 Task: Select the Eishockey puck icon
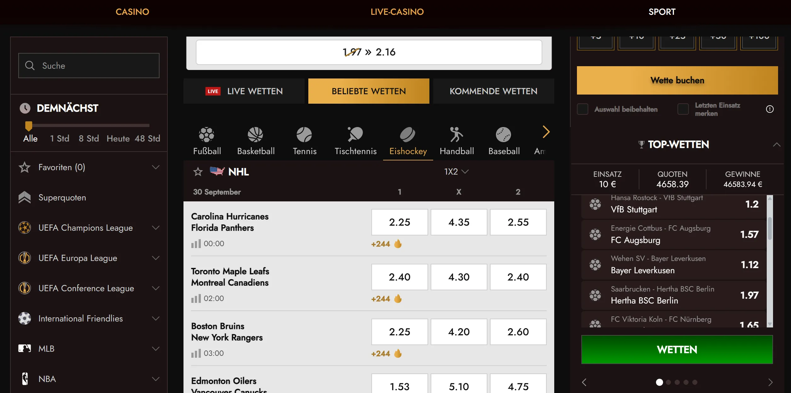(408, 135)
